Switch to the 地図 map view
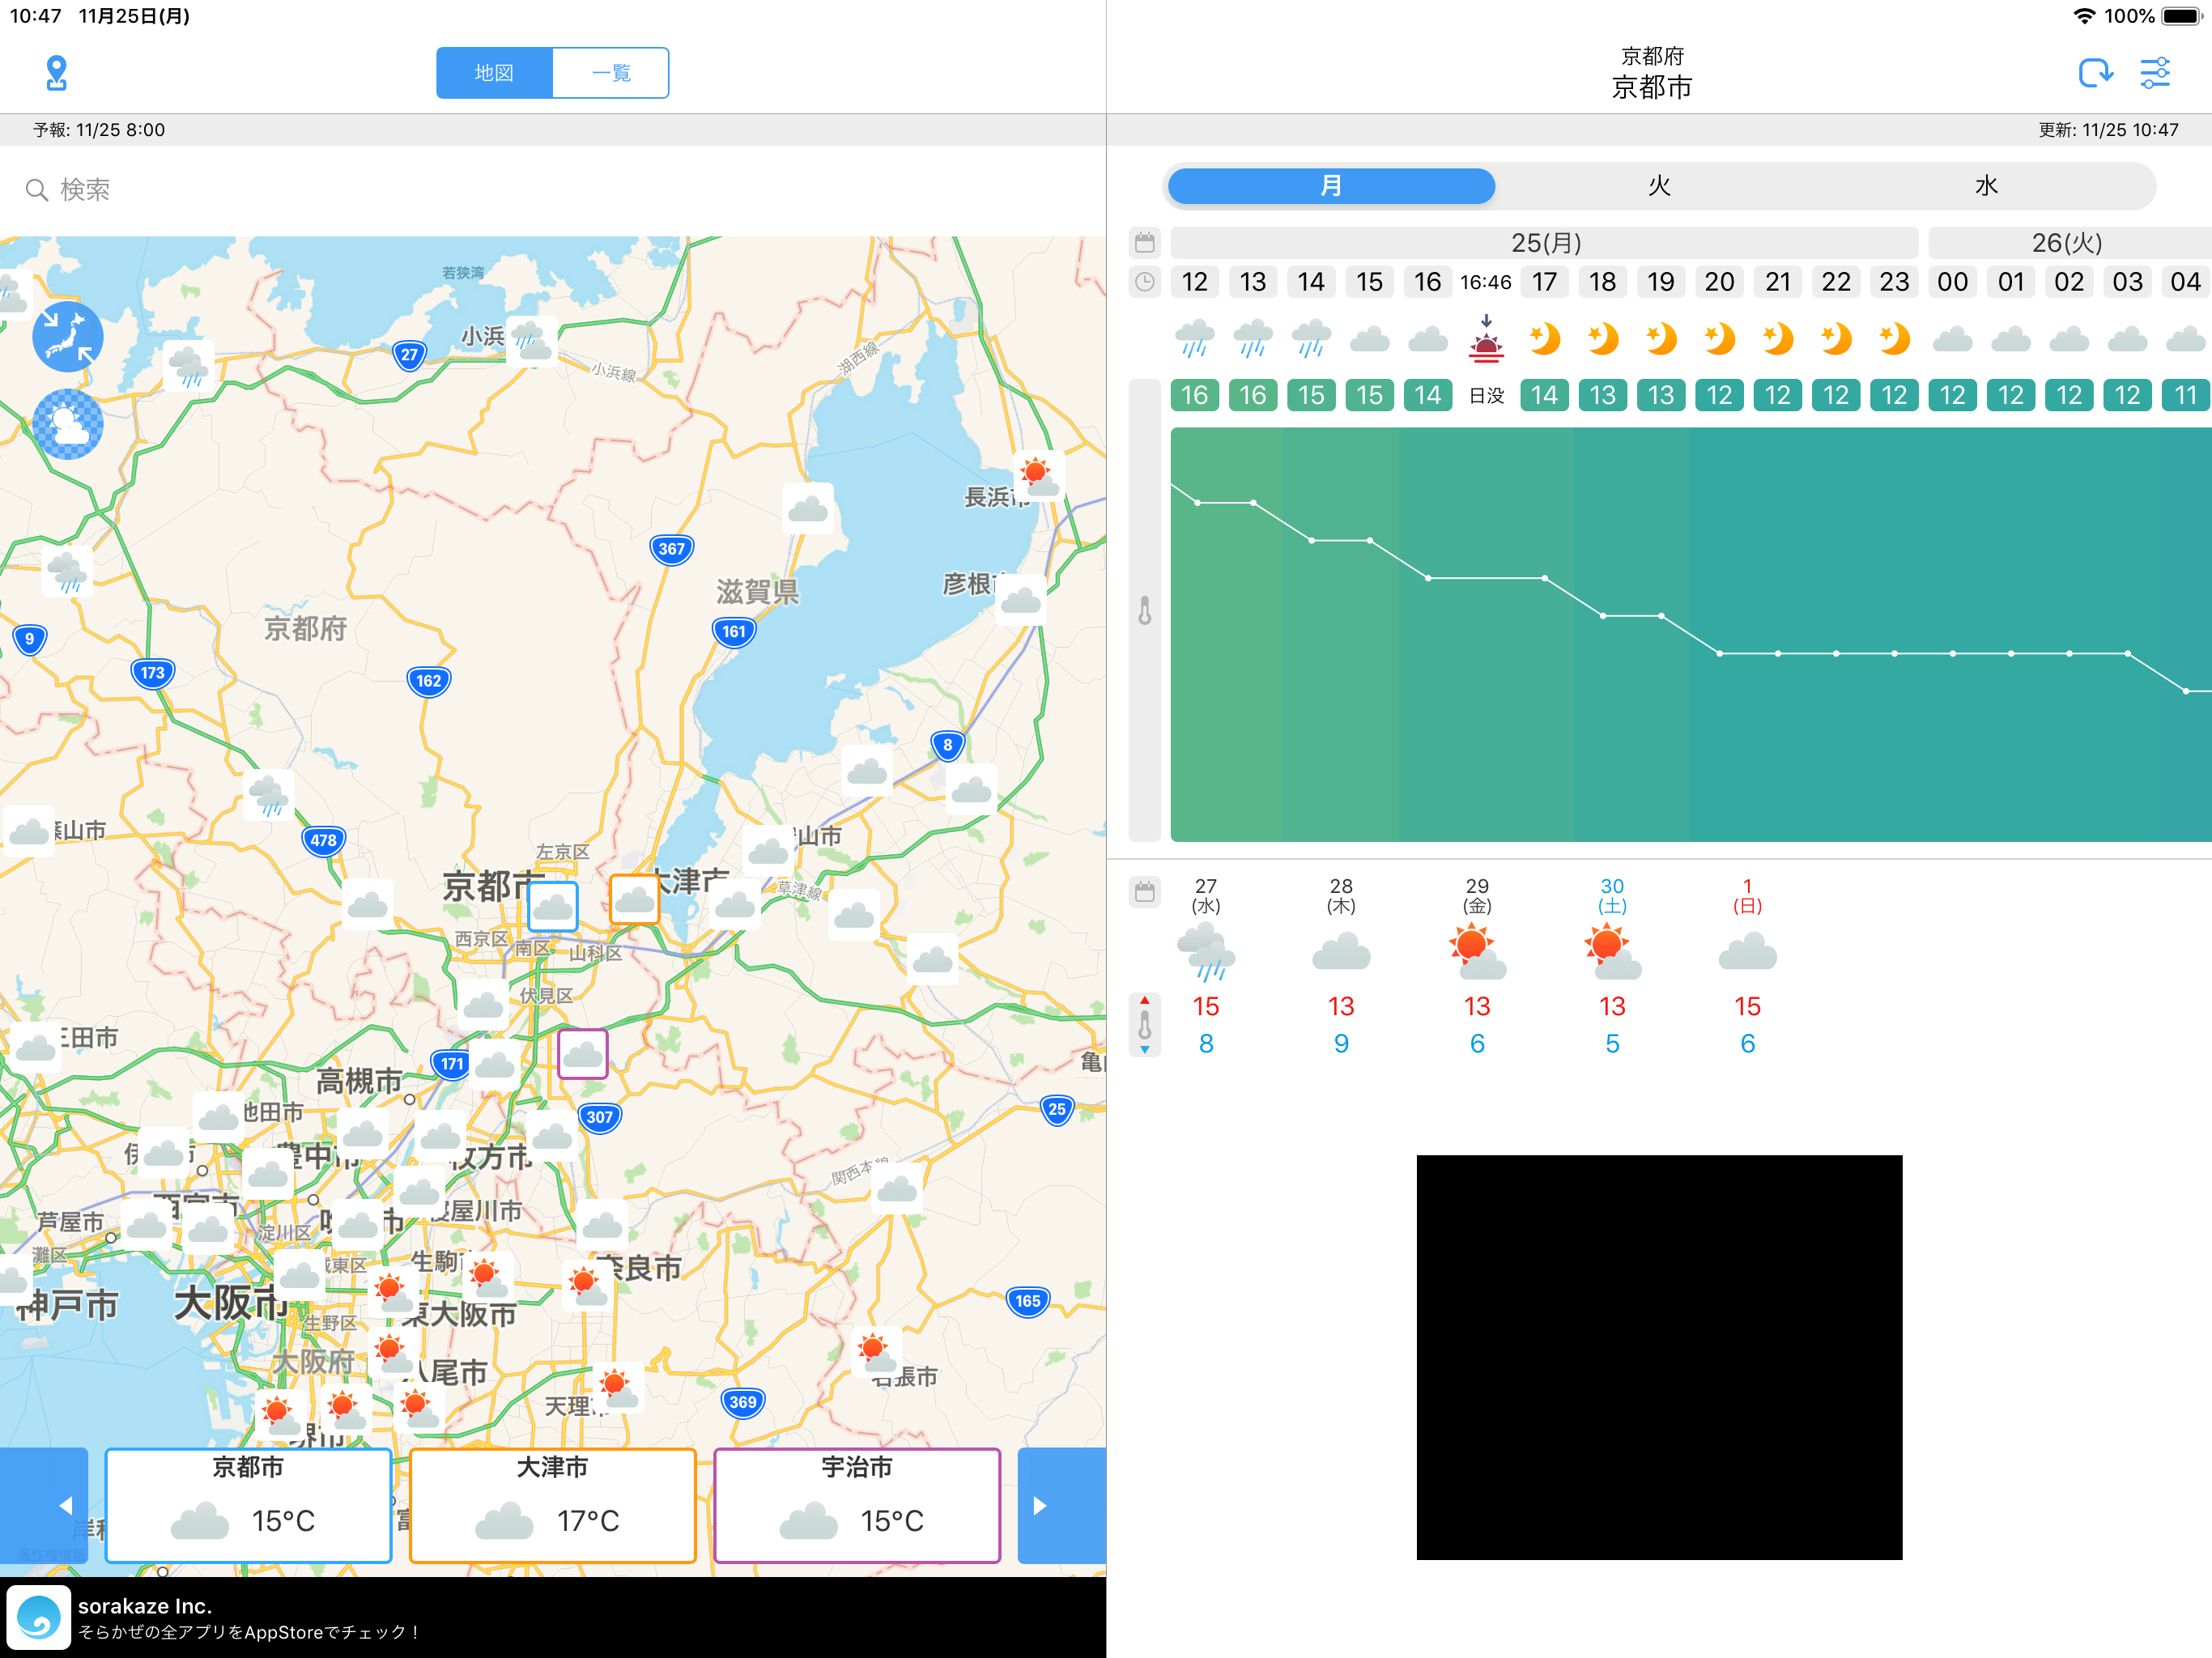This screenshot has width=2212, height=1658. (x=494, y=73)
